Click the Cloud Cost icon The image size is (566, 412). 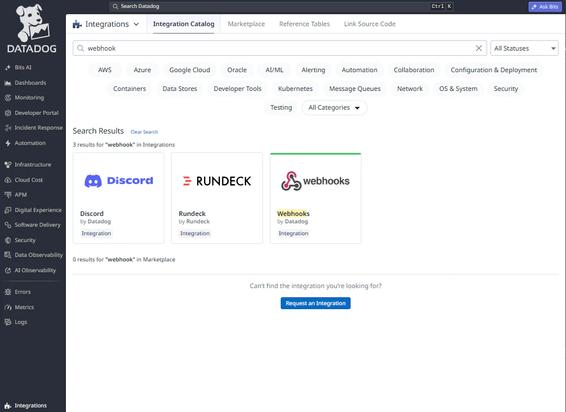8,180
